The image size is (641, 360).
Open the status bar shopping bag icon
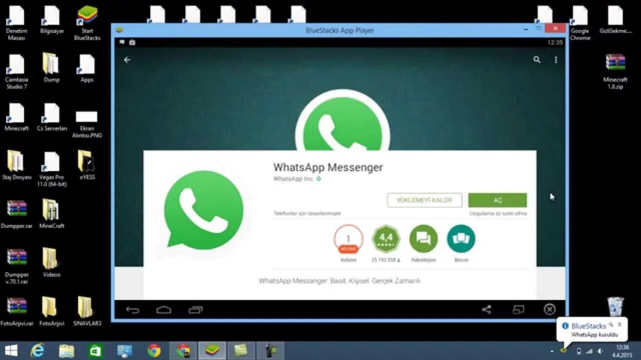(132, 42)
